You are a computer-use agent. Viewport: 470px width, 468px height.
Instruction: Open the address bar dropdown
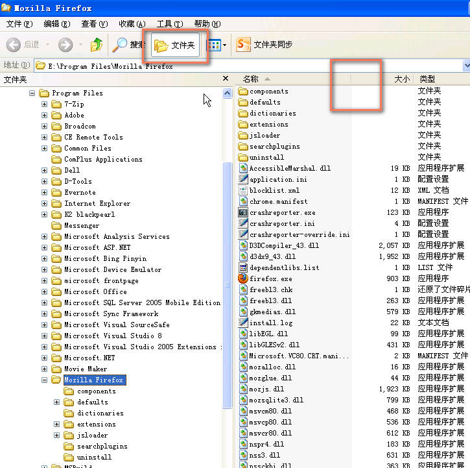point(466,66)
